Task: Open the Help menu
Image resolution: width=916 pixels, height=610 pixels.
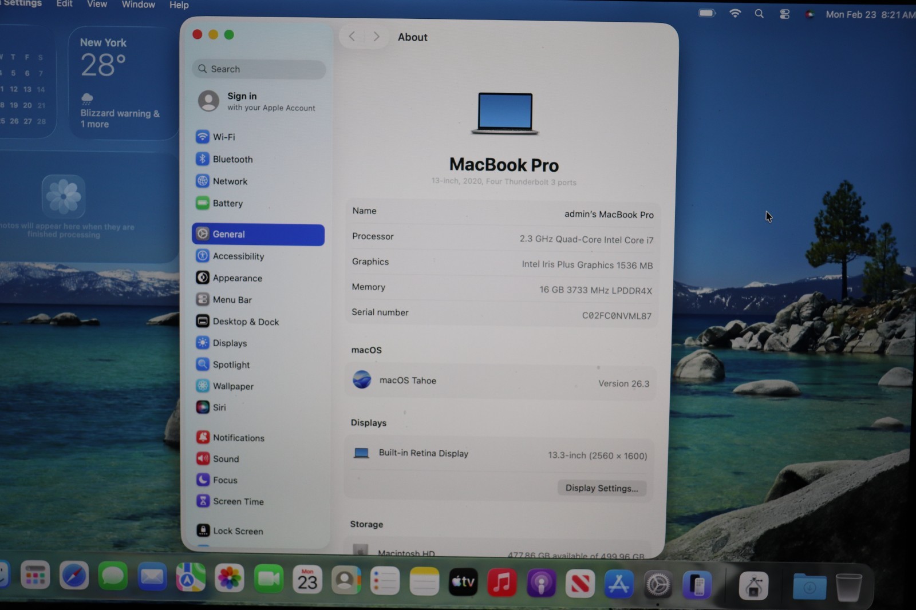Action: [179, 5]
